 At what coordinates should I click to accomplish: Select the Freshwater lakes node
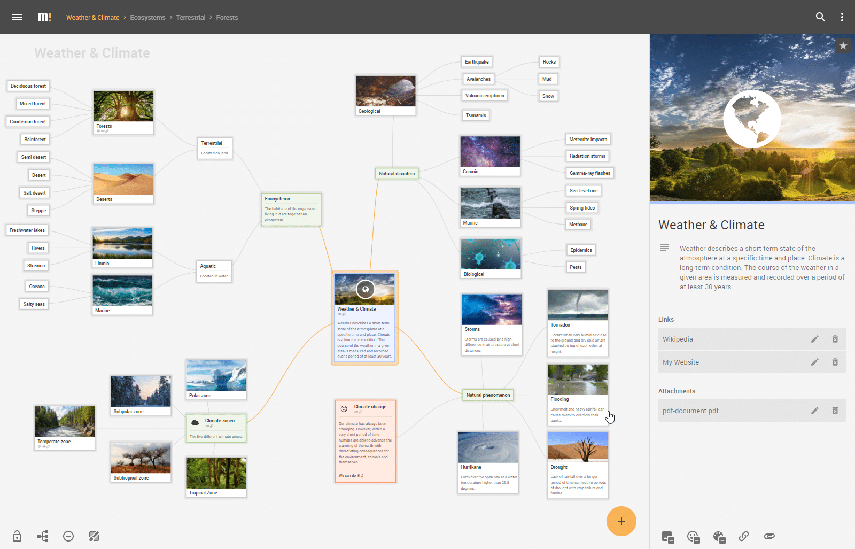tap(27, 230)
